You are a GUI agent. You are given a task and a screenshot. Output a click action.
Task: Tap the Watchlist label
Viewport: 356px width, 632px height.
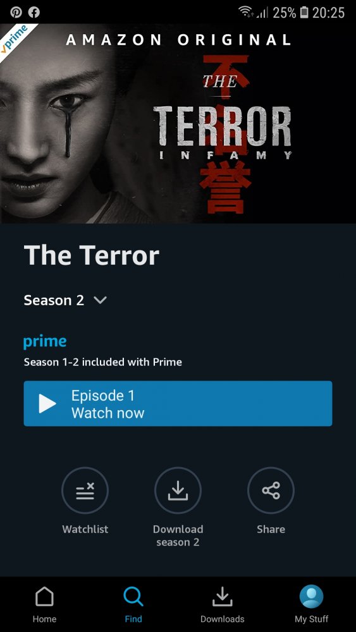85,529
